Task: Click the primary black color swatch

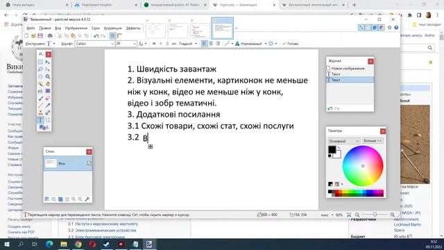Action: pyautogui.click(x=332, y=149)
